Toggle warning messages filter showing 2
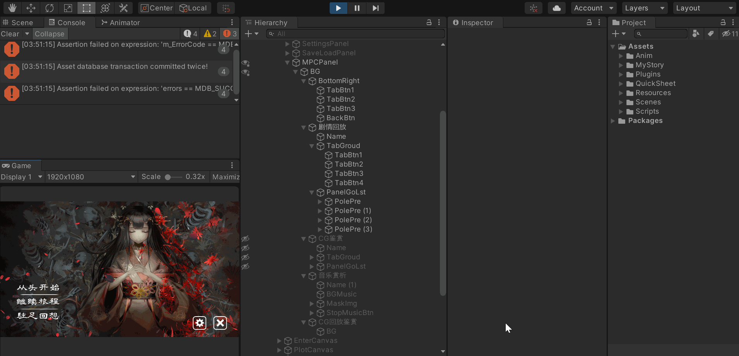Image resolution: width=739 pixels, height=356 pixels. coord(210,34)
